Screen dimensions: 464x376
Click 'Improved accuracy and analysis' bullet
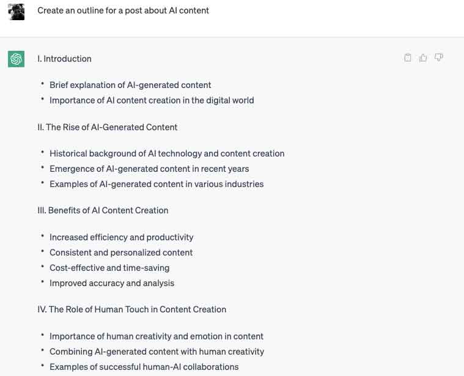point(112,284)
